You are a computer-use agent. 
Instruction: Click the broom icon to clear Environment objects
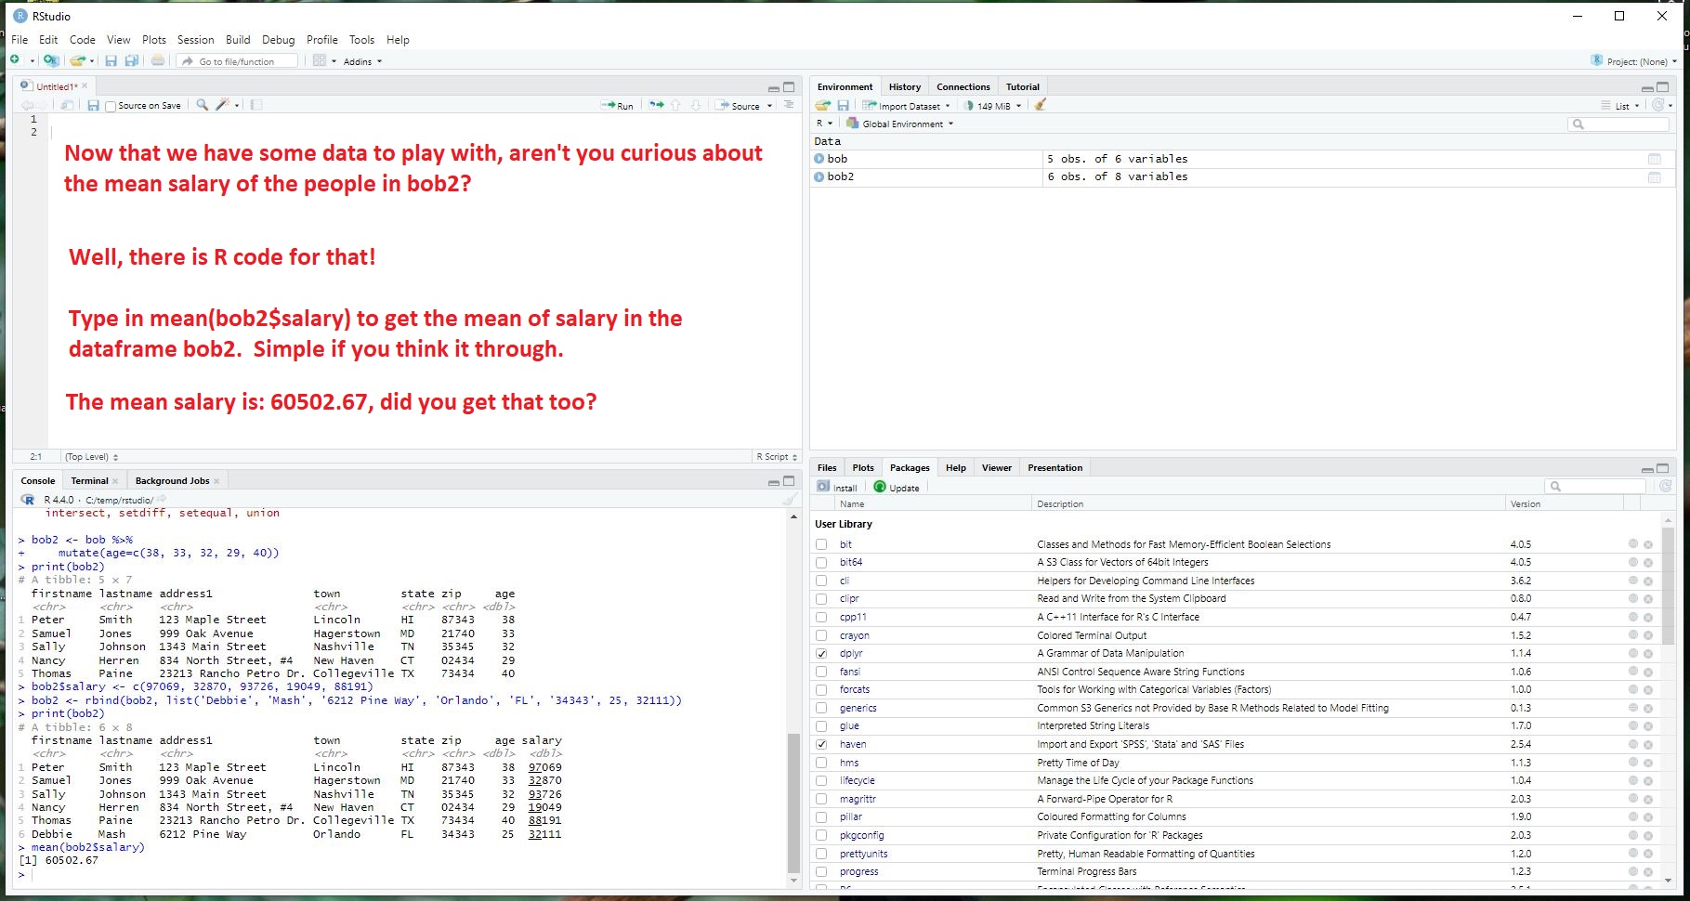coord(1041,106)
